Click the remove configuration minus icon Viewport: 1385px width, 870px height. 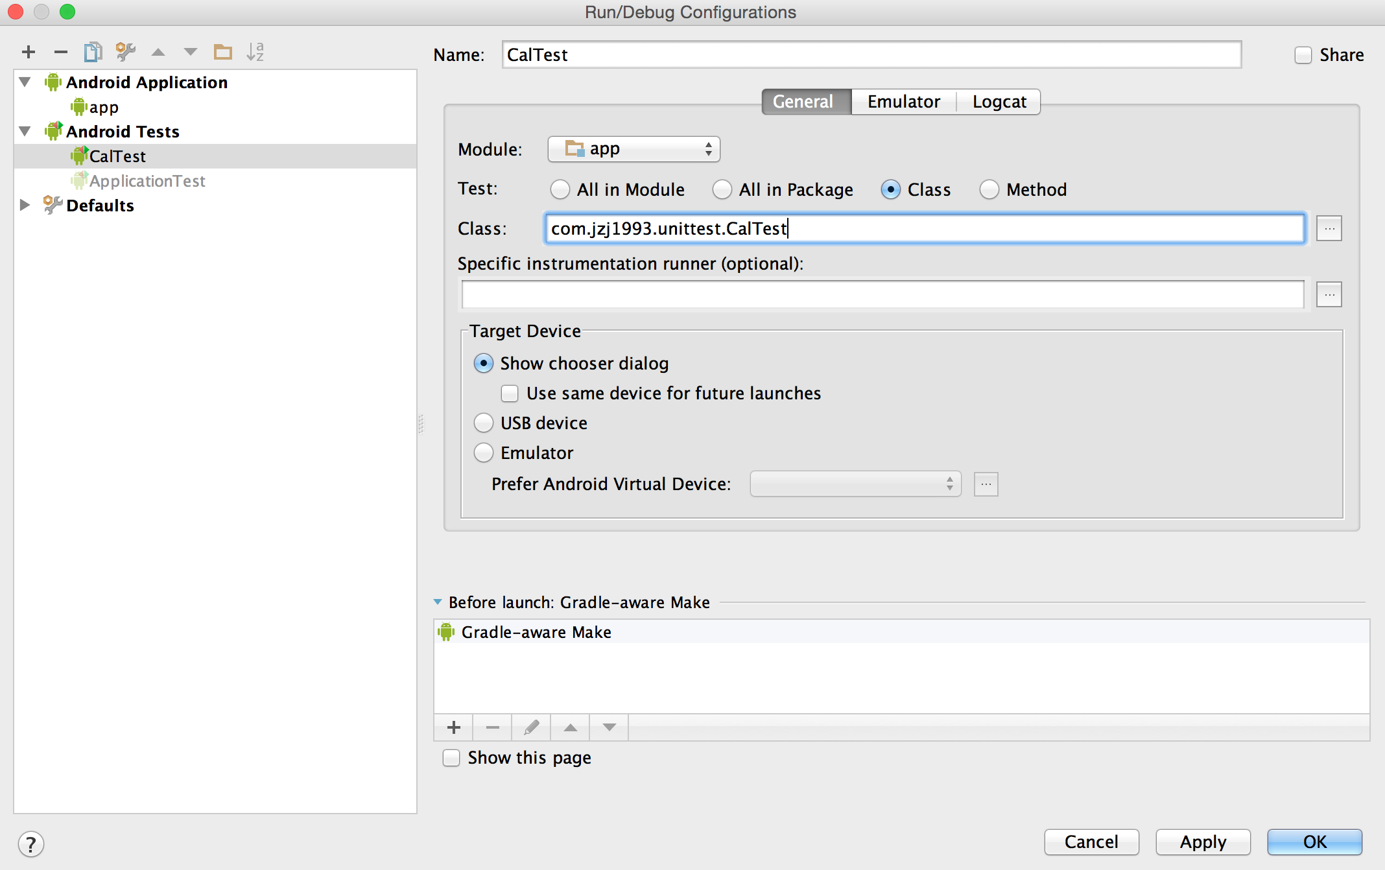[x=61, y=52]
